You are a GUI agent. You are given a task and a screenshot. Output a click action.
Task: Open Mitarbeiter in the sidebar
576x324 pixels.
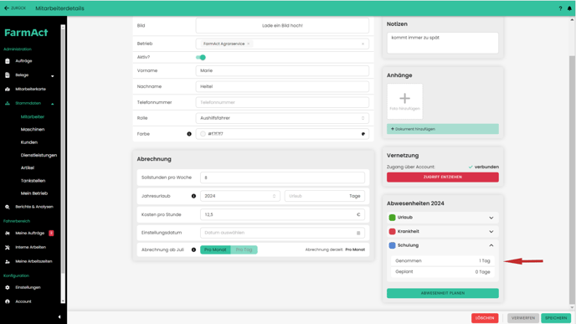33,117
